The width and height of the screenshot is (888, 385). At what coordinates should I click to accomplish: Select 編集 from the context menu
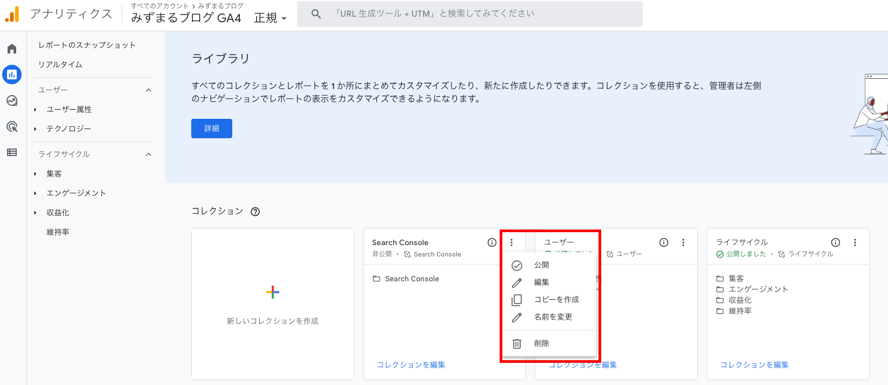[x=549, y=282]
